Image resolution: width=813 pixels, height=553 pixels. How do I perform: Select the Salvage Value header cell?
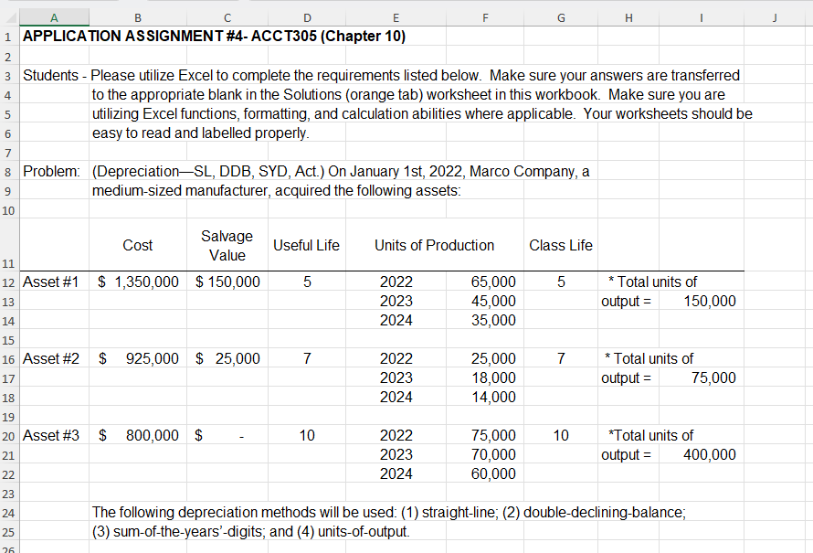tap(227, 244)
